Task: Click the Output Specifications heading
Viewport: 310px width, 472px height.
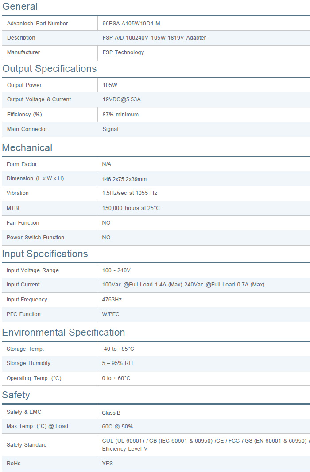Action: [x=49, y=69]
